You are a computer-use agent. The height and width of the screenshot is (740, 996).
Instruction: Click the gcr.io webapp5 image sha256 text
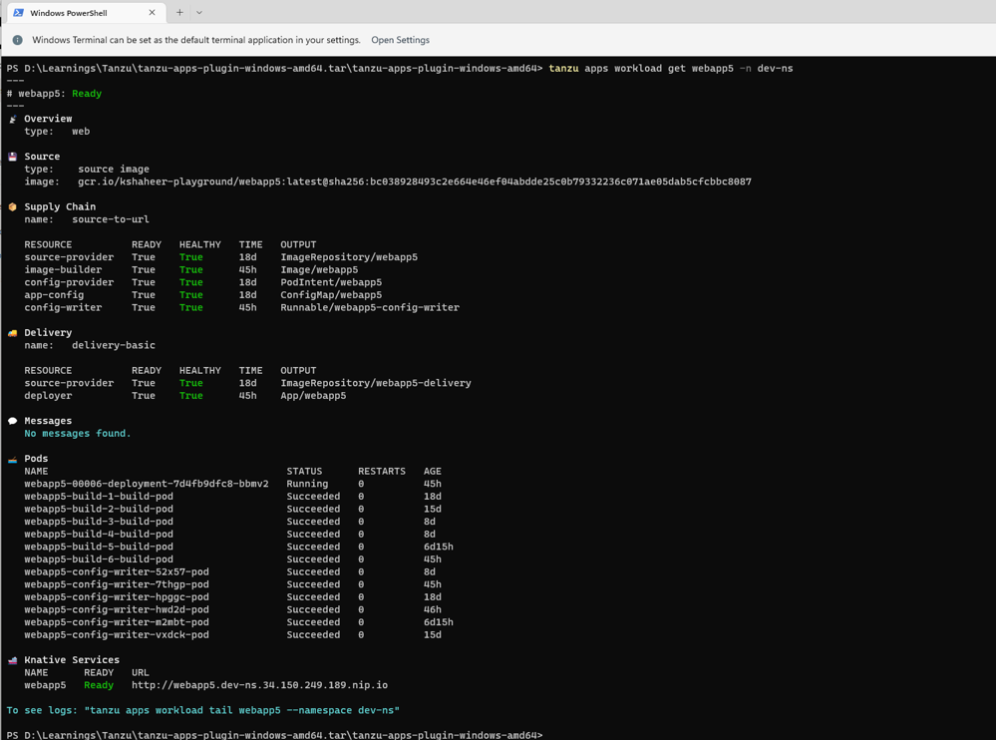[414, 182]
